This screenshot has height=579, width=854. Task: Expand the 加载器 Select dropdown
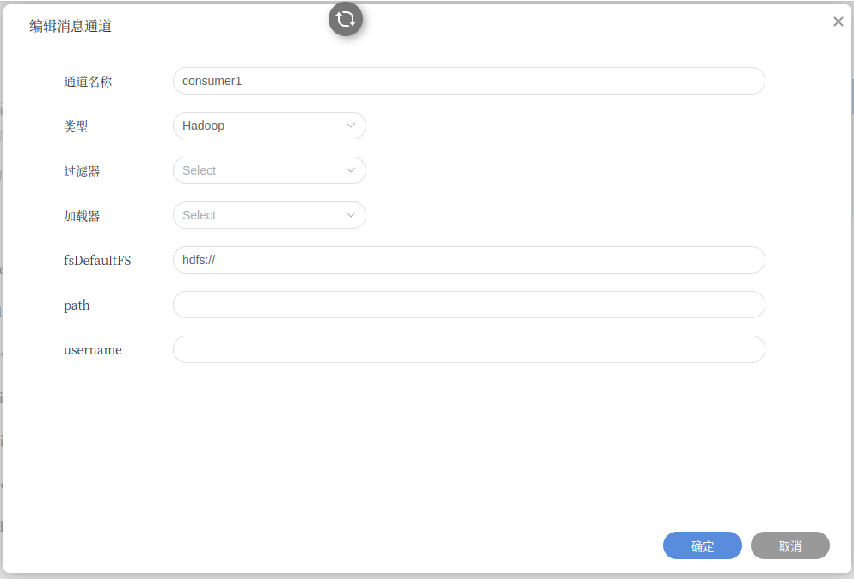click(269, 215)
